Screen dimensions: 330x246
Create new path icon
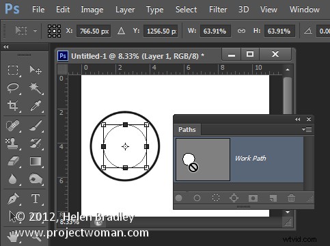[x=273, y=198]
